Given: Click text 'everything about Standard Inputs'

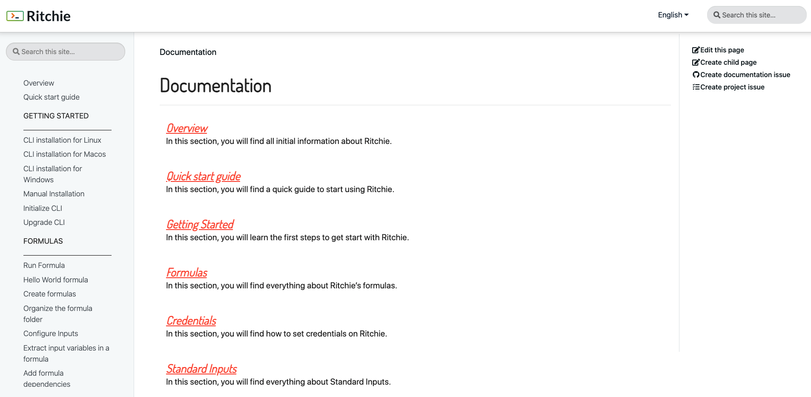Looking at the screenshot, I should 327,382.
